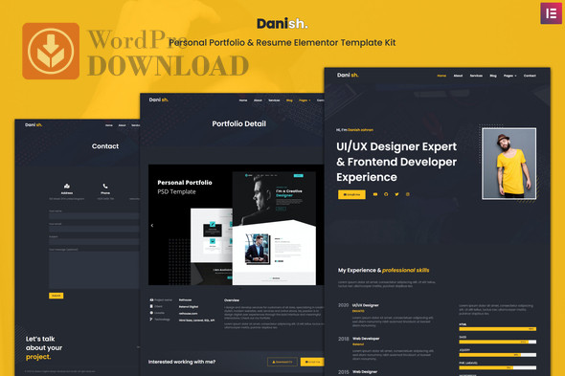Click the Elementor logo badge
The height and width of the screenshot is (376, 565).
tap(551, 13)
